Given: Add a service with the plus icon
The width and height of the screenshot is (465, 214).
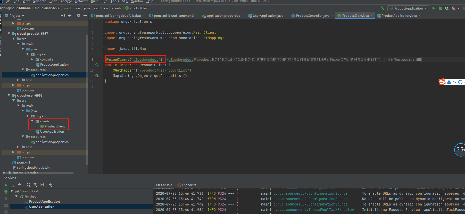Looking at the screenshot, I should coord(51,185).
